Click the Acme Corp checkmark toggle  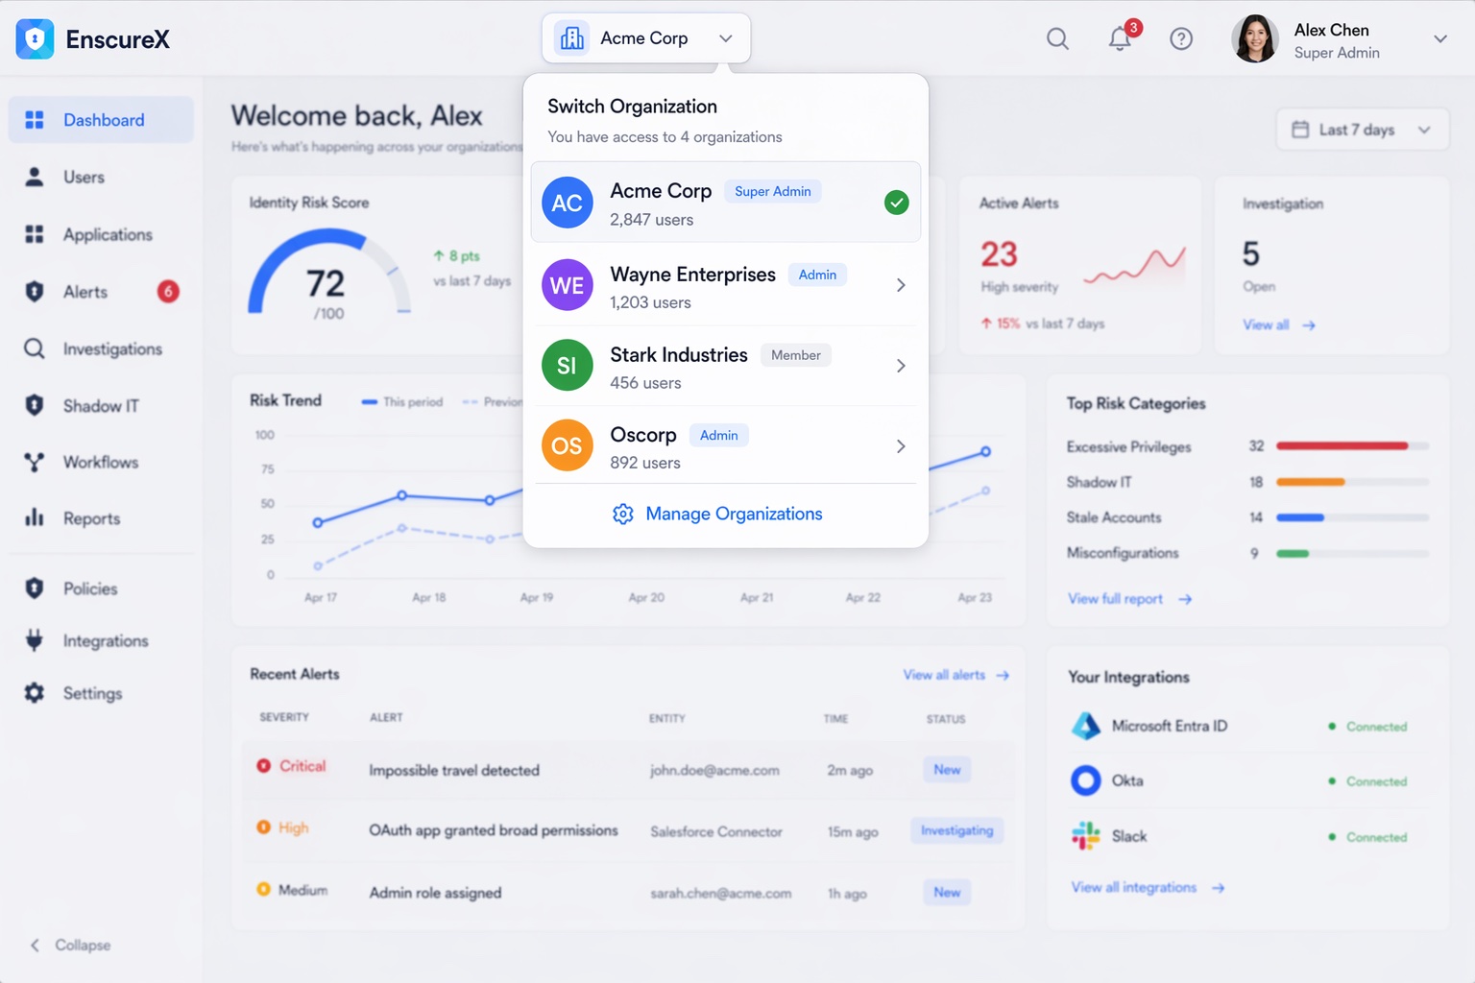pyautogui.click(x=897, y=202)
